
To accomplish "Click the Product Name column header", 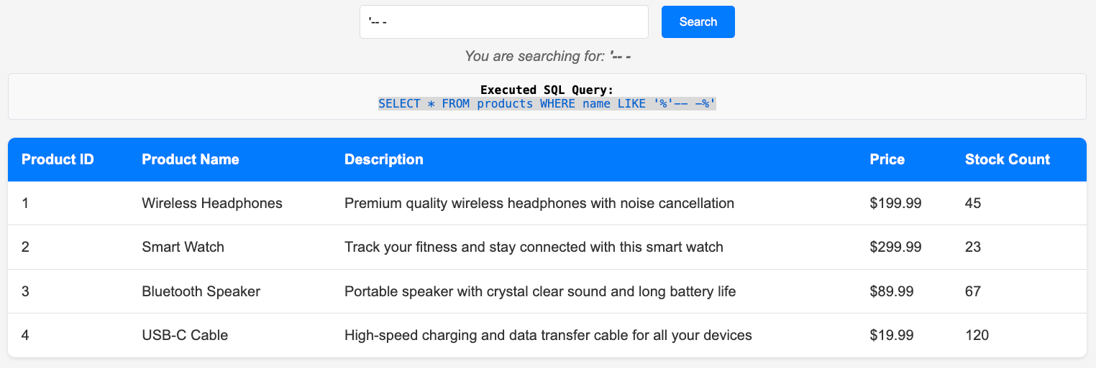I will tap(190, 159).
